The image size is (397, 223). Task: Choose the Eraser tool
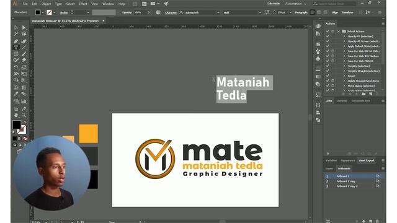point(24,60)
